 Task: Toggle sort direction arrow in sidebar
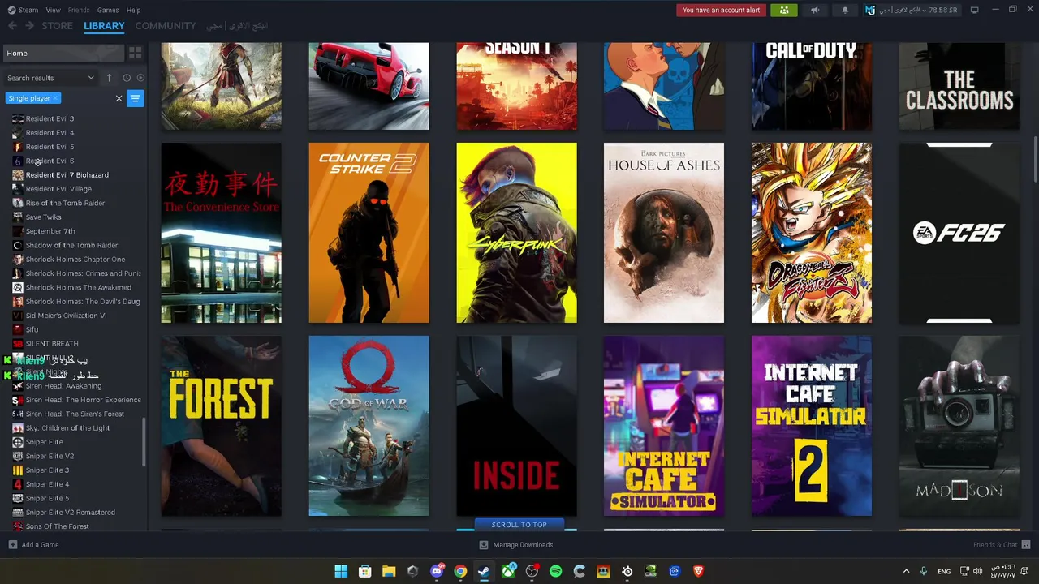(109, 78)
